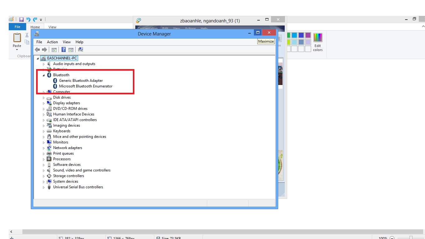The width and height of the screenshot is (425, 239).
Task: Click the System devices icon
Action: (x=49, y=181)
